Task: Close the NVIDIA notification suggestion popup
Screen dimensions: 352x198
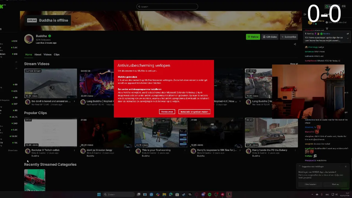Action: (346, 167)
